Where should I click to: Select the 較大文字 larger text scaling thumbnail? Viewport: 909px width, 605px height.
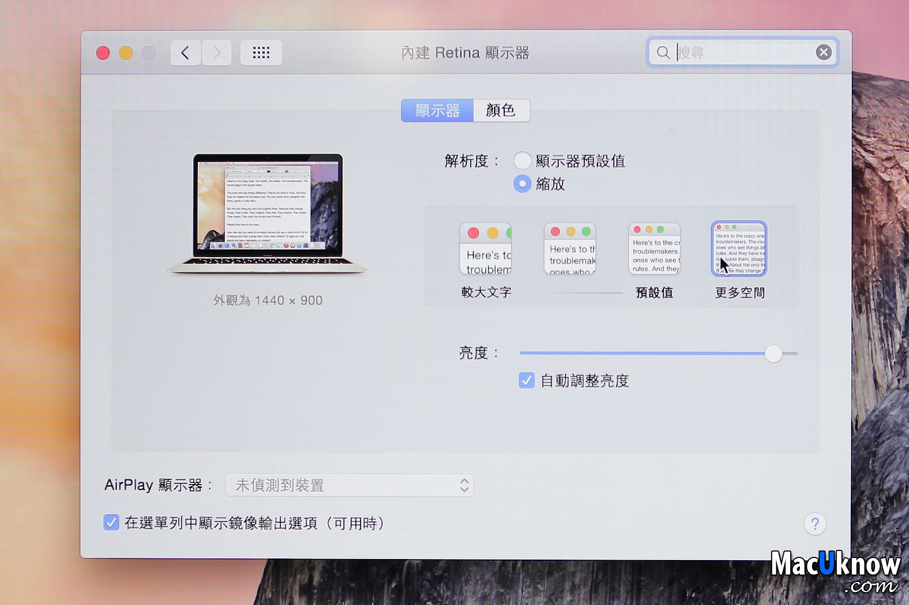click(x=486, y=249)
